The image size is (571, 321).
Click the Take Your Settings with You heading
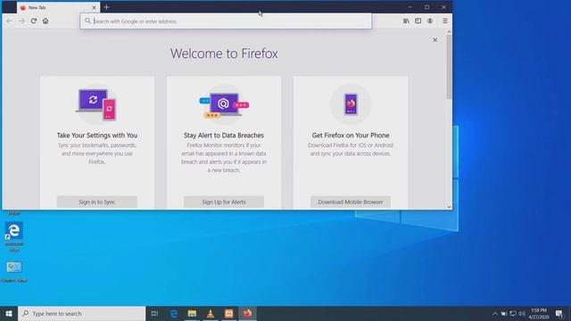point(97,135)
